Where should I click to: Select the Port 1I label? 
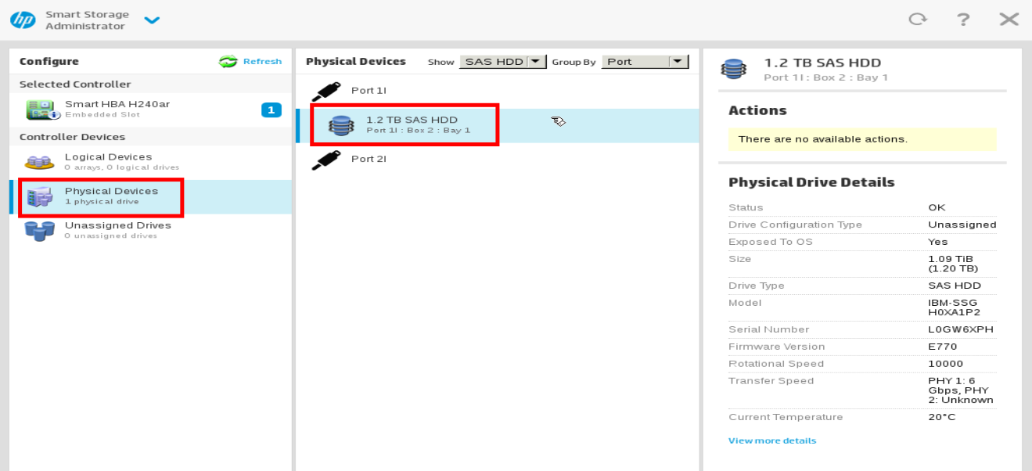369,91
